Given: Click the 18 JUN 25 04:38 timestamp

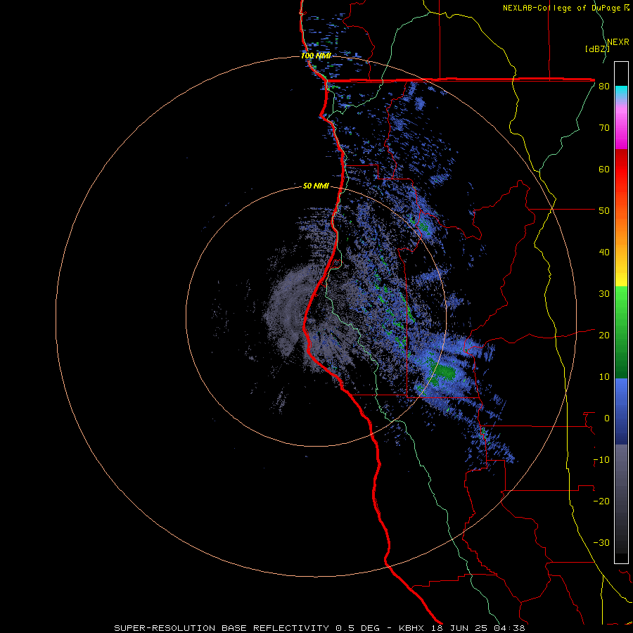Looking at the screenshot, I should [x=478, y=628].
